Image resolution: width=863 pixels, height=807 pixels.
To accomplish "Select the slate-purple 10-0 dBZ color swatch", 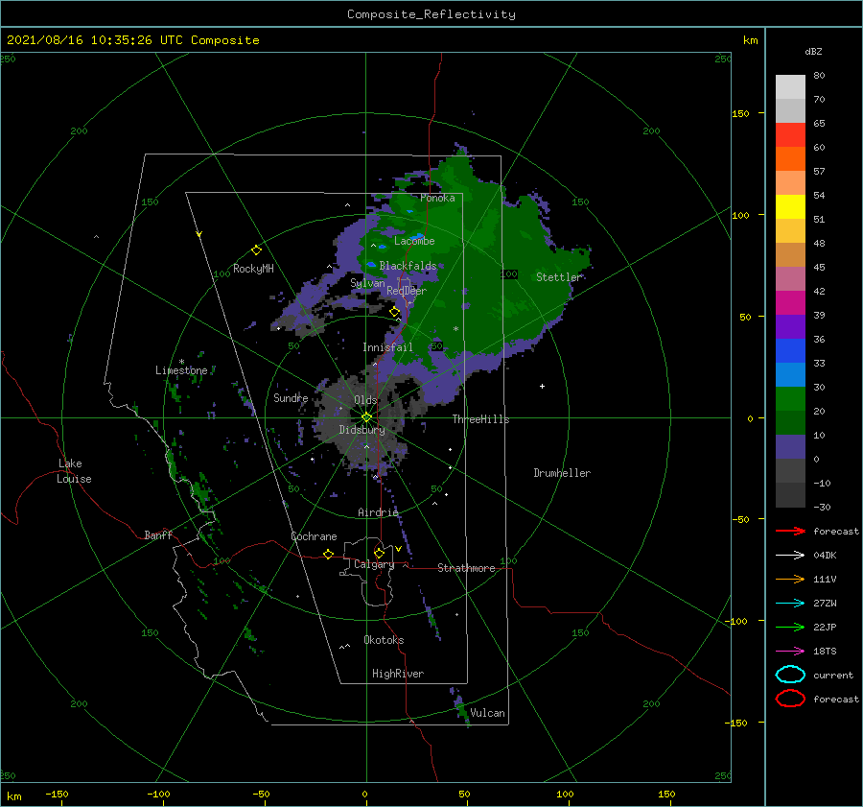I will [x=790, y=447].
